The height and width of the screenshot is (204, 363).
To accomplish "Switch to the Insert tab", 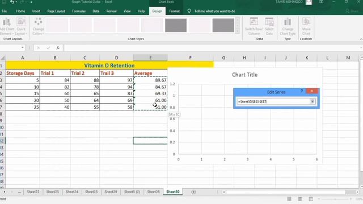I will (36, 11).
